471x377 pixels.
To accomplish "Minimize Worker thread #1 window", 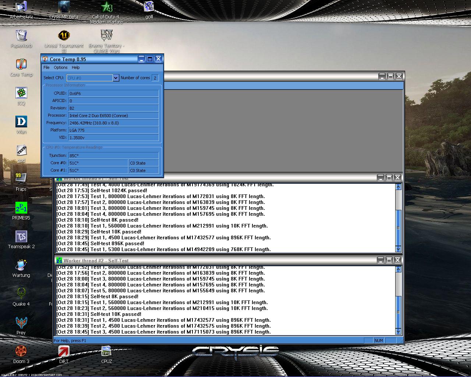I will (x=380, y=178).
